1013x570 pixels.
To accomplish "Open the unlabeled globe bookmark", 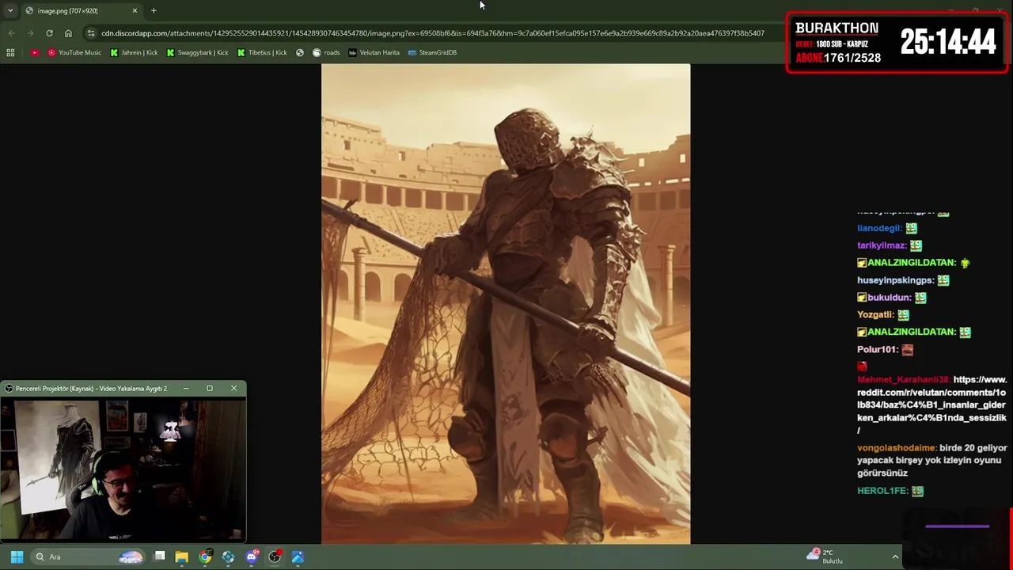I will tap(300, 52).
